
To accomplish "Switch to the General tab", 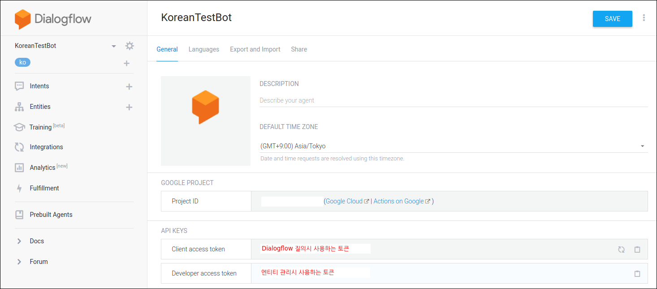I will (x=167, y=49).
